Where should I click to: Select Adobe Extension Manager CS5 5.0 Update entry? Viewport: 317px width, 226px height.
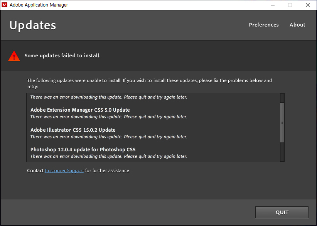(x=80, y=110)
